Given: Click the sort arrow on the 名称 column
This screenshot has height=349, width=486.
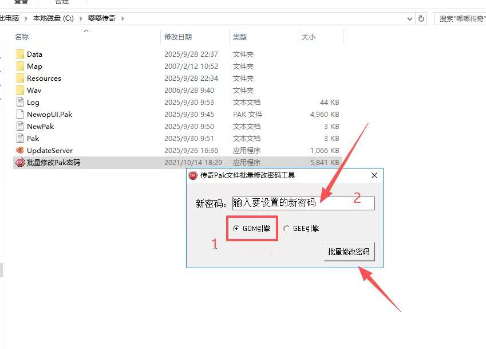Looking at the screenshot, I should point(86,32).
